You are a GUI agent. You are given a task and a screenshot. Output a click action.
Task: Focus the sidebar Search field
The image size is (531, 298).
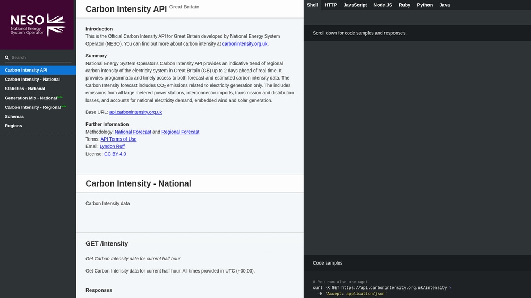[38, 57]
